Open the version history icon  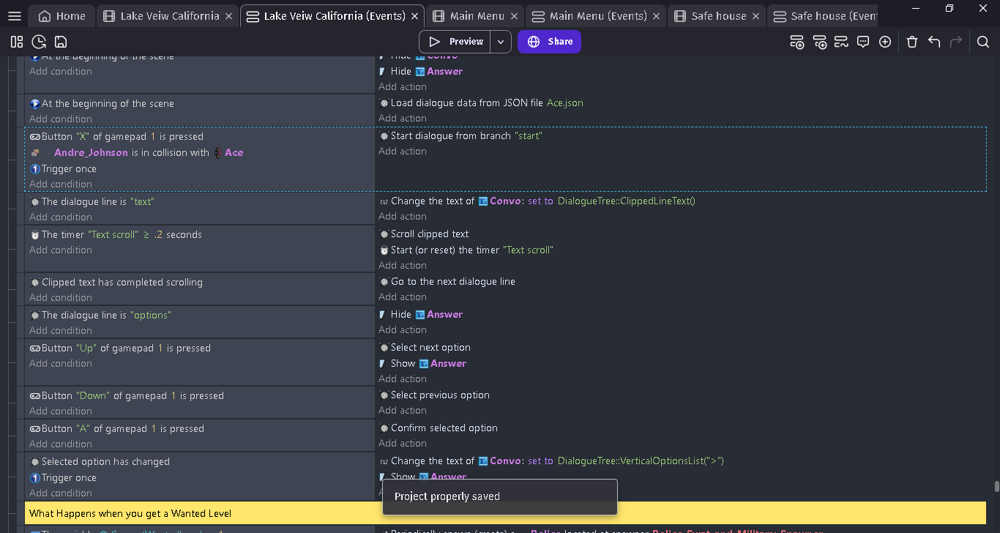click(x=39, y=42)
